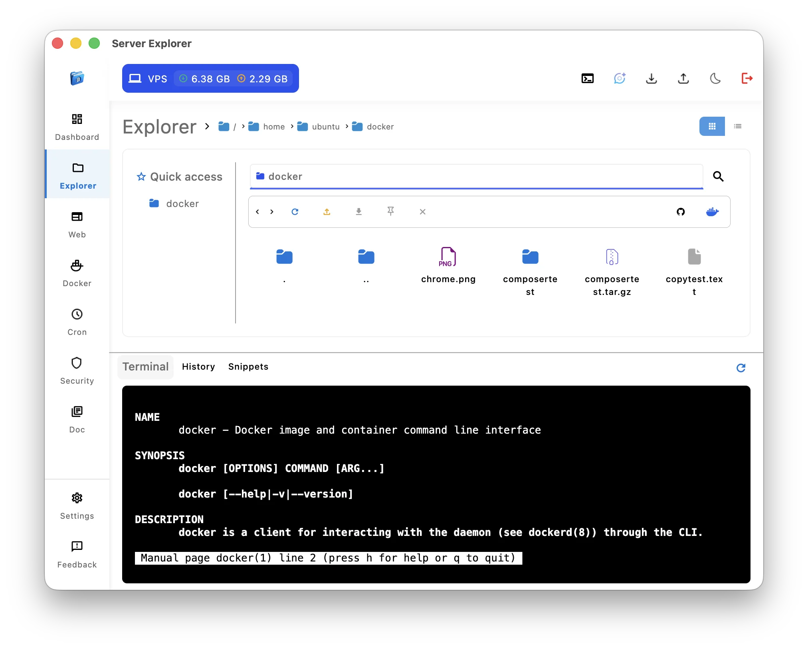808x649 pixels.
Task: Refresh the file listing
Action: click(x=295, y=212)
